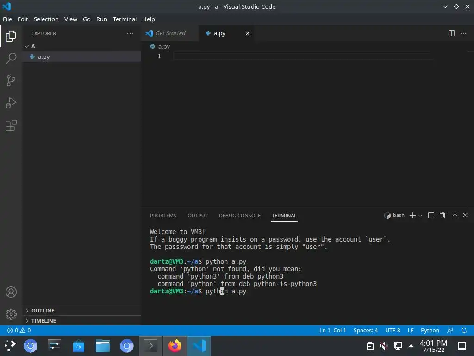Maximize the panel with up chevron
Viewport: 474px width, 356px height.
click(x=455, y=215)
